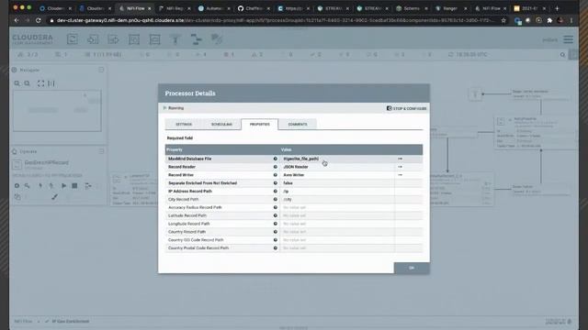Click the birdseye view thumbnail in Navigate
Viewport: 588px width, 330px height.
coord(57,110)
